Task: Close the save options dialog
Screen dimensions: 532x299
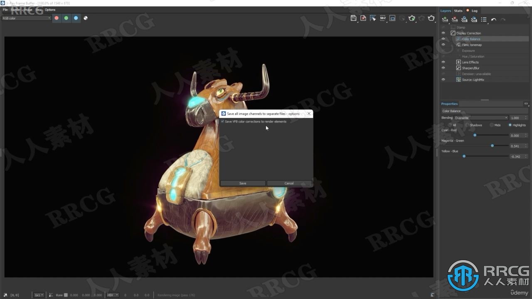Action: (309, 113)
